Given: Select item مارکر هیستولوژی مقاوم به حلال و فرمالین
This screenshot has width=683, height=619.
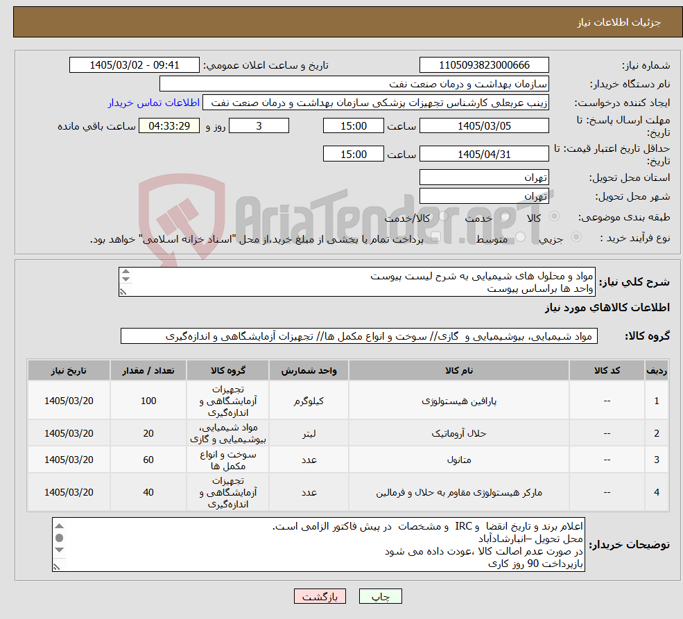Looking at the screenshot, I should click(458, 492).
